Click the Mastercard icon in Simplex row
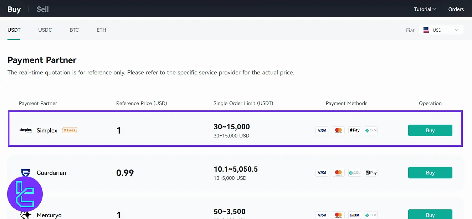472x219 pixels. pyautogui.click(x=338, y=130)
